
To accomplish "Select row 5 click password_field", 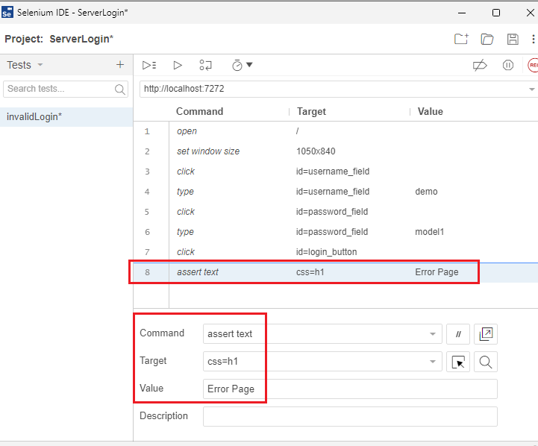I will (336, 212).
